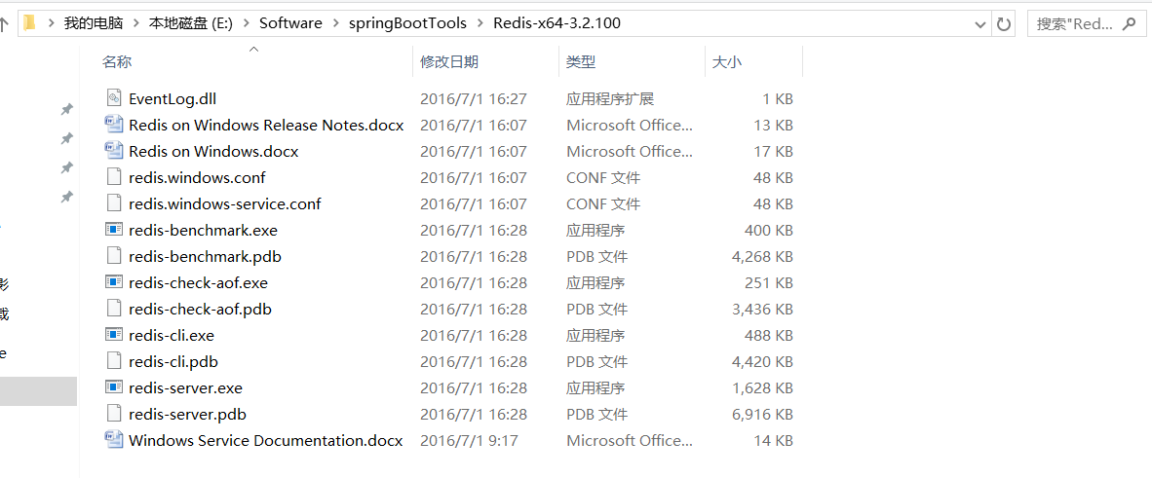The height and width of the screenshot is (478, 1152).
Task: Navigate to Software breadcrumb folder
Action: [x=291, y=23]
